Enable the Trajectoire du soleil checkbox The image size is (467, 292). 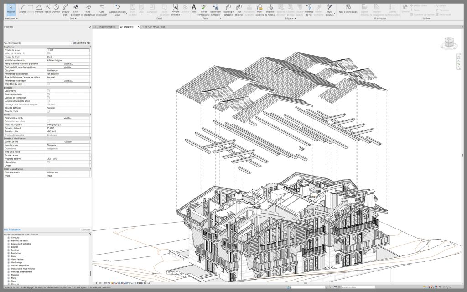pyautogui.click(x=48, y=84)
